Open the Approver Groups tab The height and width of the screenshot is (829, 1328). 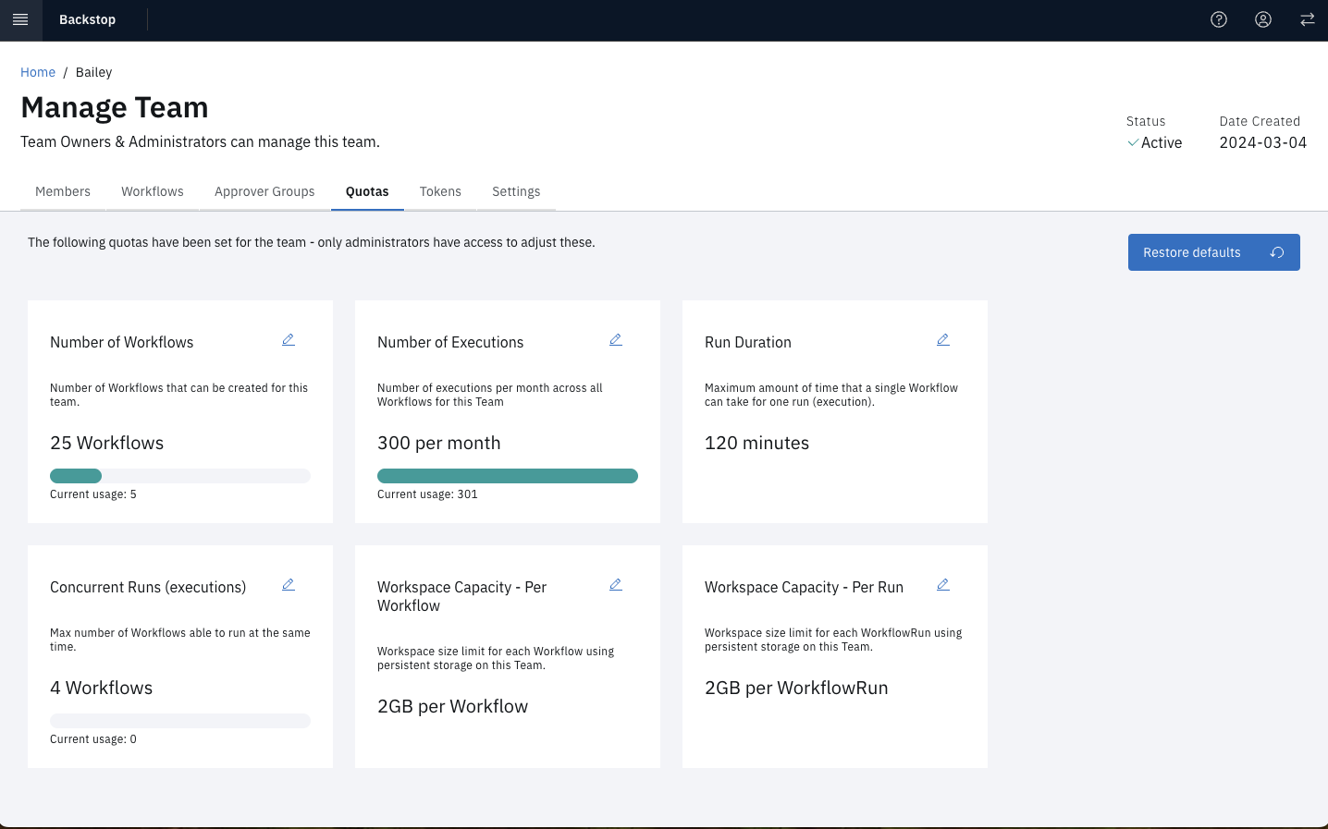pos(264,192)
